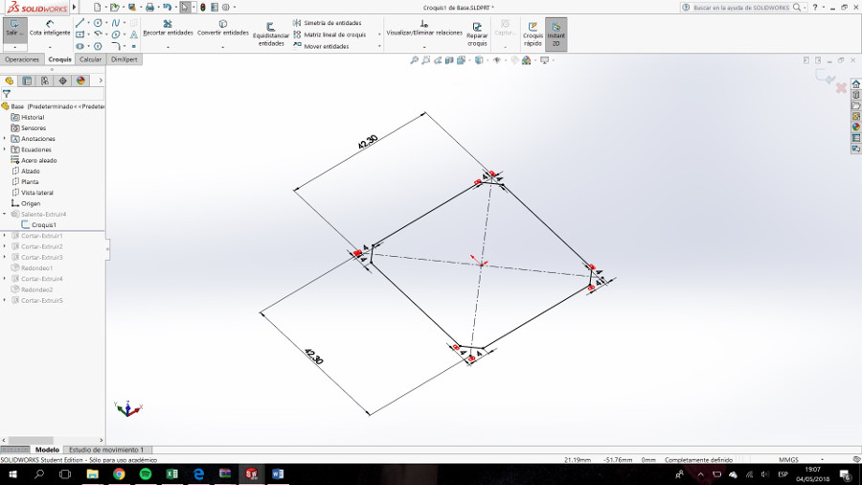Open the Line tool dropdown arrow
Image resolution: width=862 pixels, height=485 pixels.
pyautogui.click(x=88, y=23)
